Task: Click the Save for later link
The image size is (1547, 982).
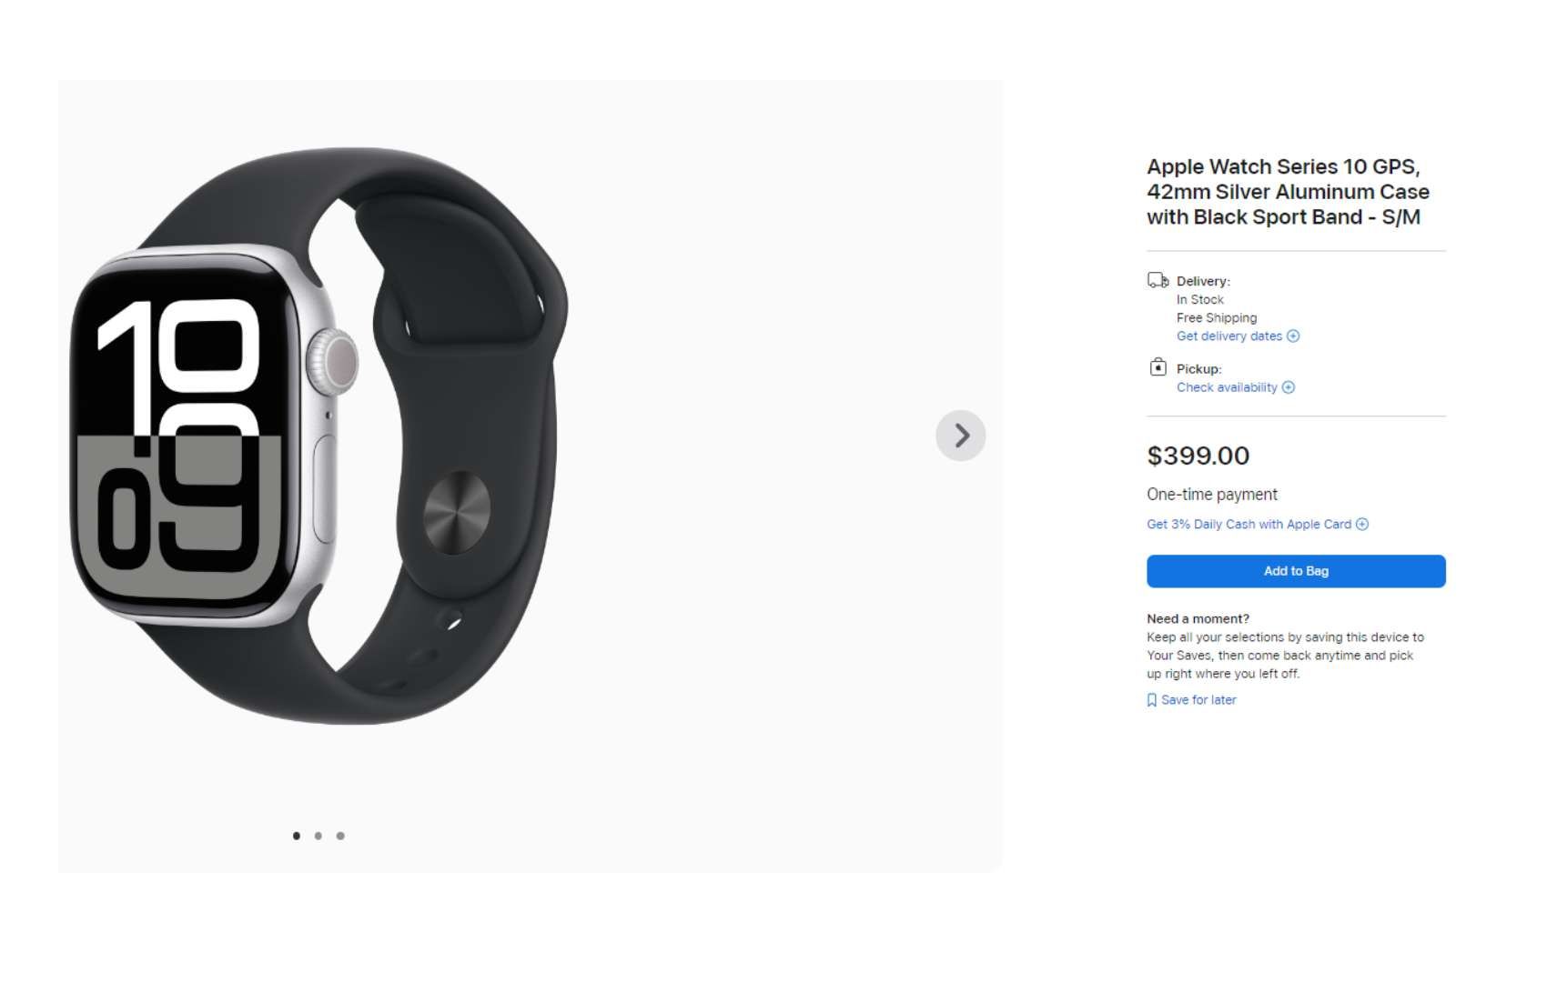Action: (x=1198, y=700)
